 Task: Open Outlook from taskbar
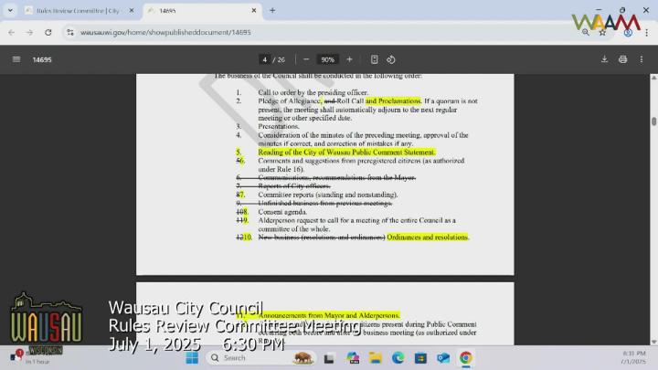click(443, 358)
